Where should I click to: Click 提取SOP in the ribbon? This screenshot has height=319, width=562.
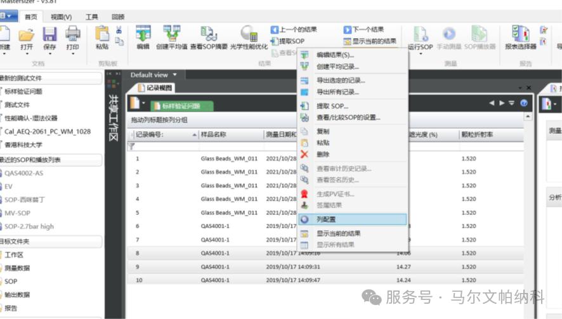(288, 41)
